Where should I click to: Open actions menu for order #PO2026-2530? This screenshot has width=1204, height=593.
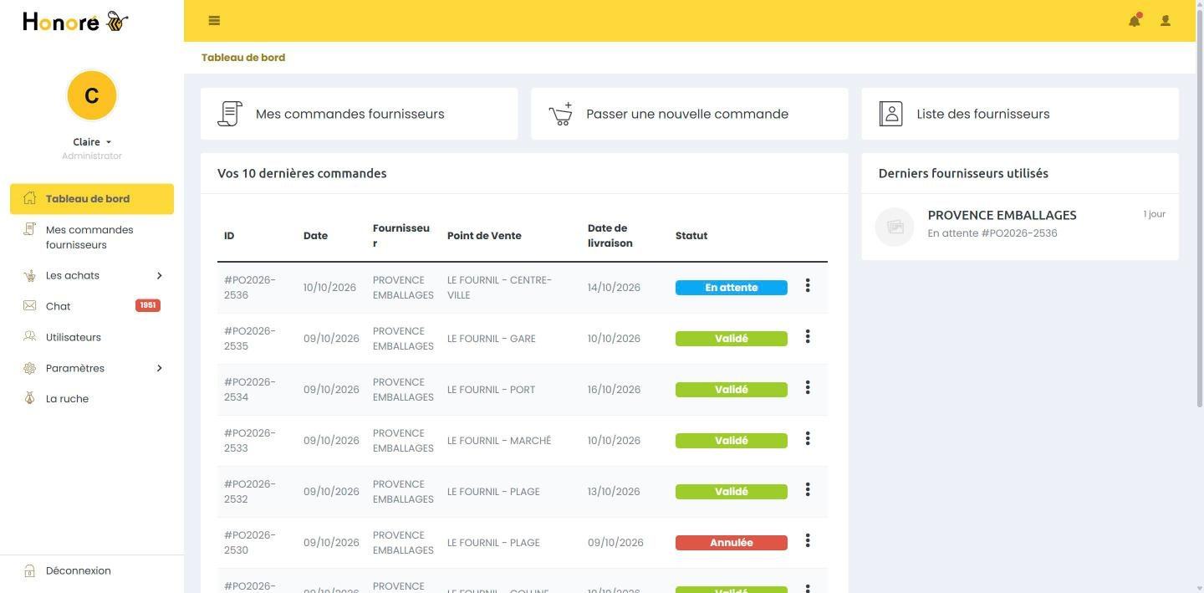(x=808, y=541)
